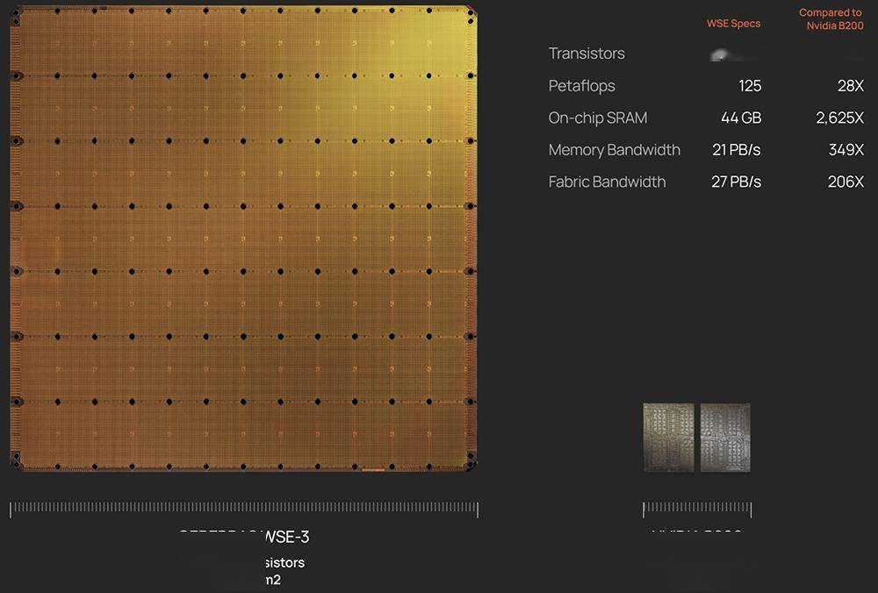
Task: Click the 'Transistors' row label
Action: 587,54
